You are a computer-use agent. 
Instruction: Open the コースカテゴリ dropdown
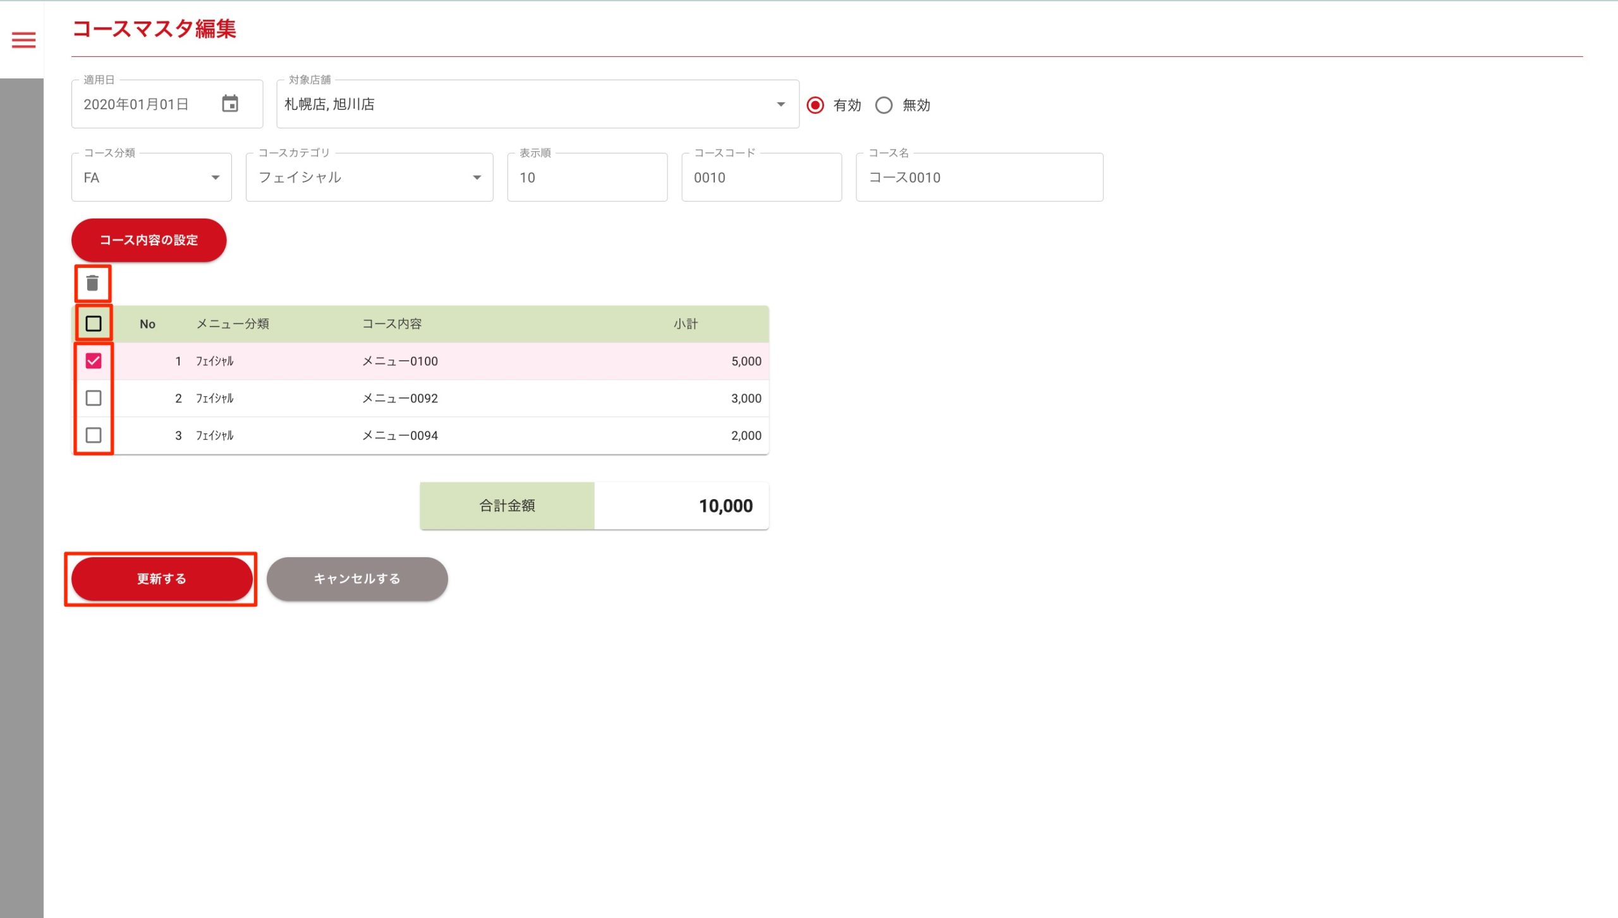pyautogui.click(x=369, y=178)
